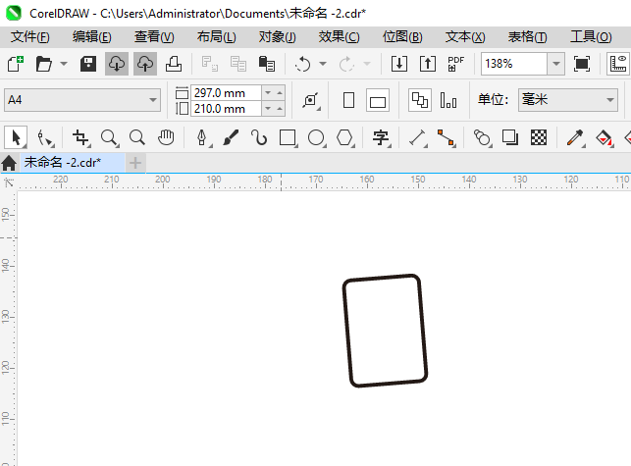Increase page width with up stepper

[x=280, y=93]
